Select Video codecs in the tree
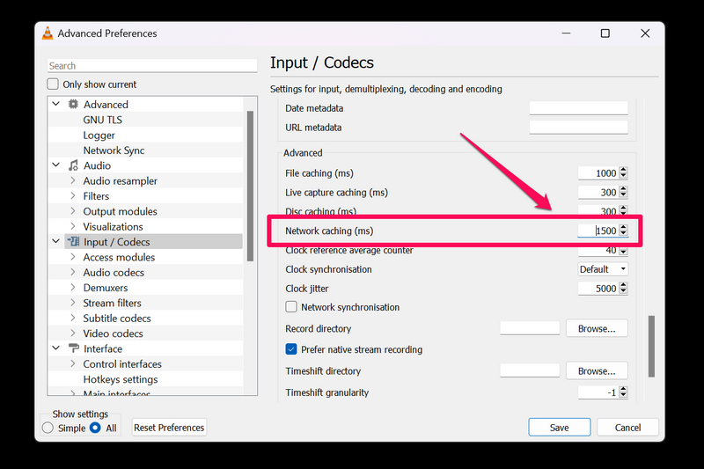 pos(113,333)
